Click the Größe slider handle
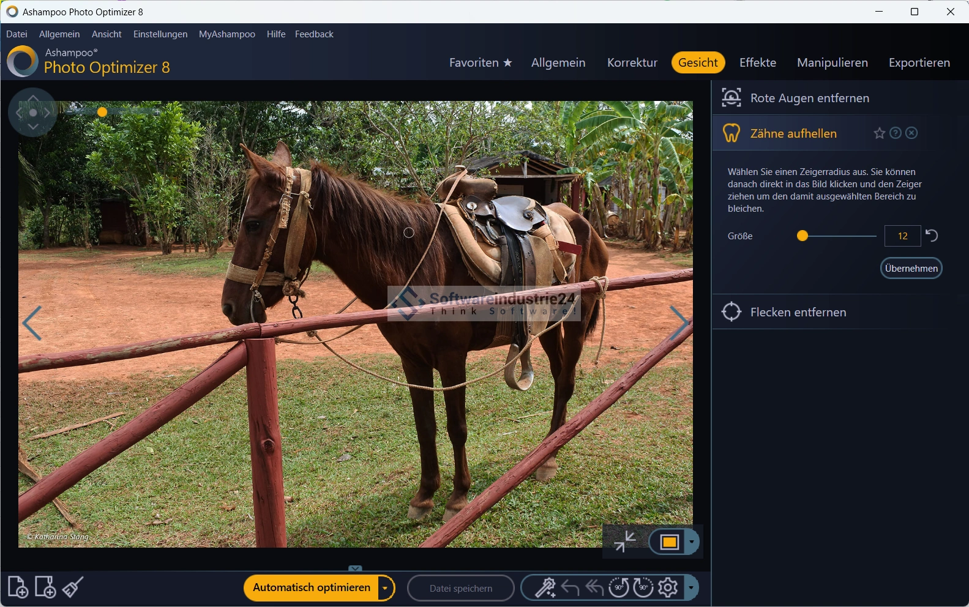The image size is (969, 607). pos(803,236)
